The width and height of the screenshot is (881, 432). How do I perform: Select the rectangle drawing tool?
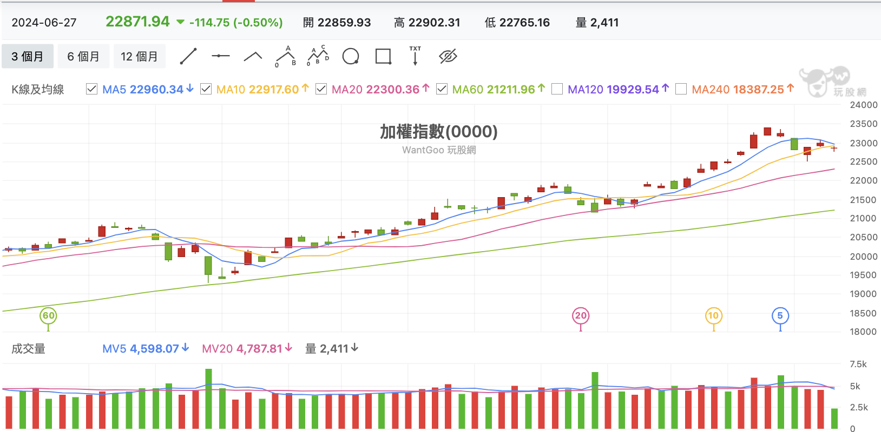(x=383, y=56)
